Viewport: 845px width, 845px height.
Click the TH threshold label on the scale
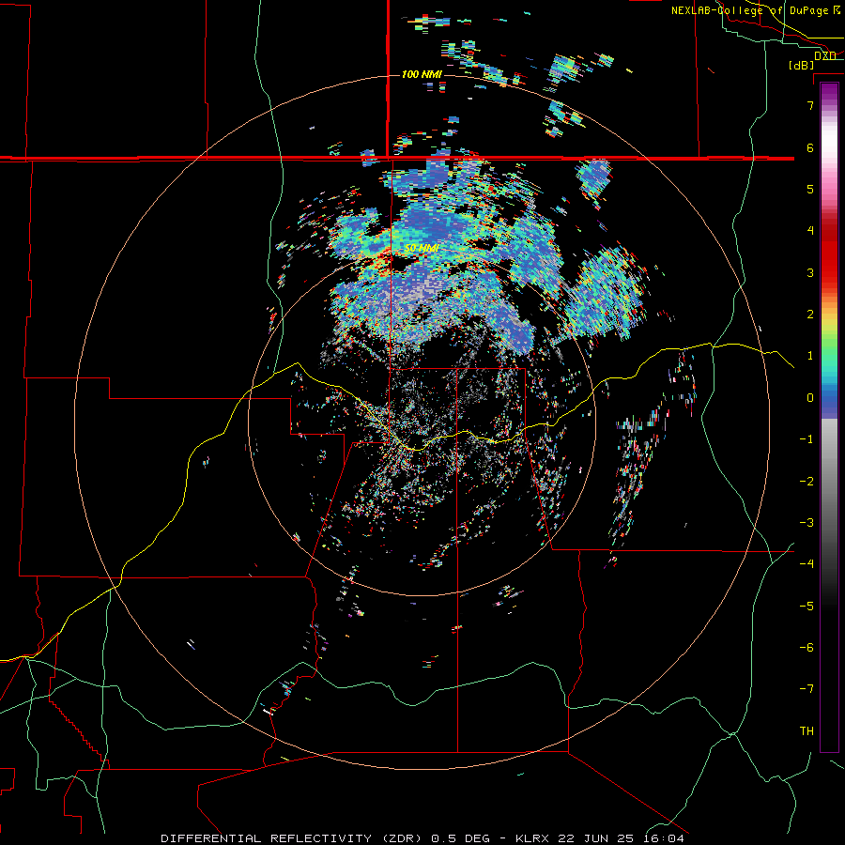coord(807,731)
